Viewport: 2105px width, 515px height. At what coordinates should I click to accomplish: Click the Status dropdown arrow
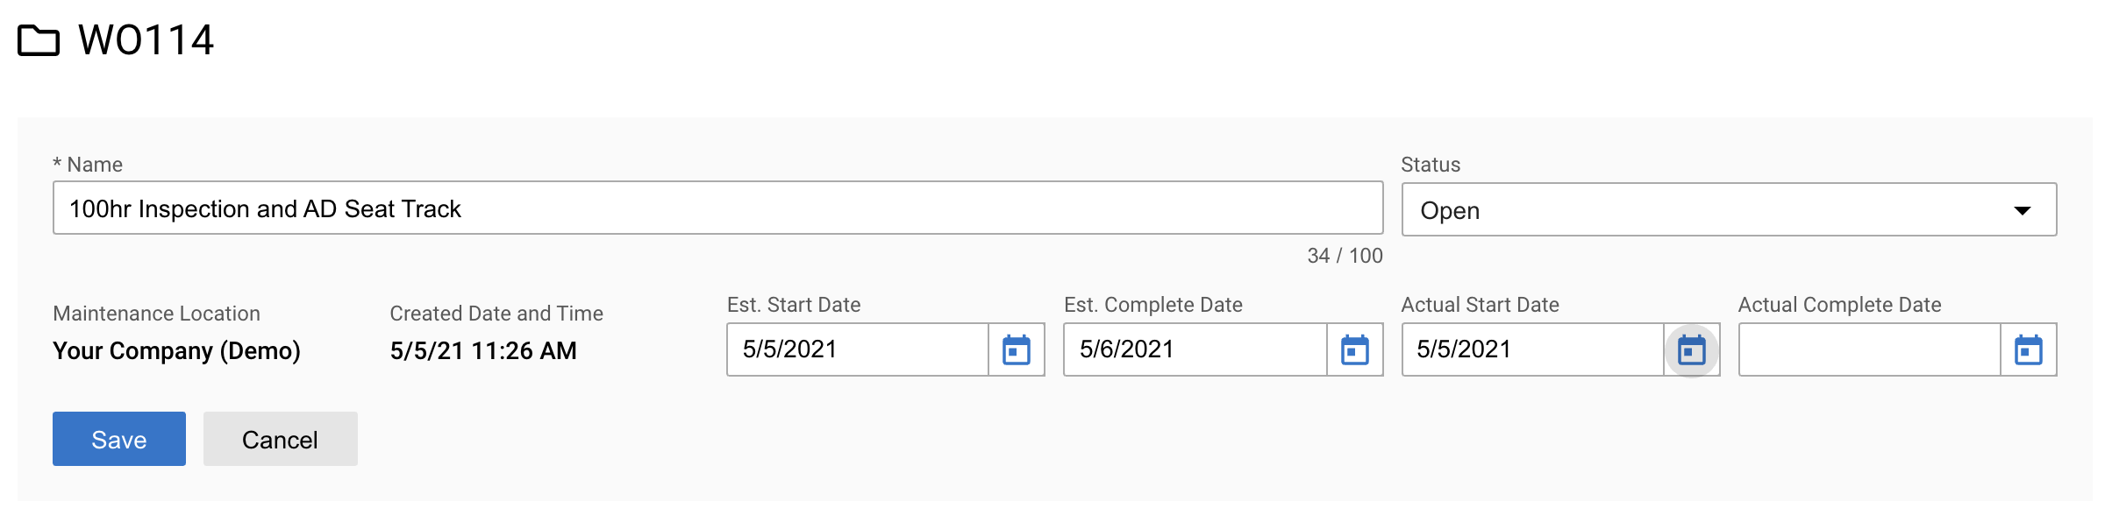point(2023,210)
